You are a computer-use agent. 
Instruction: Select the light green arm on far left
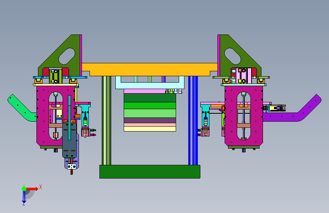pos(22,108)
